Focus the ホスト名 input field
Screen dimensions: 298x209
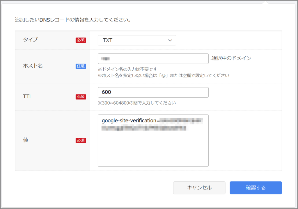[153, 59]
